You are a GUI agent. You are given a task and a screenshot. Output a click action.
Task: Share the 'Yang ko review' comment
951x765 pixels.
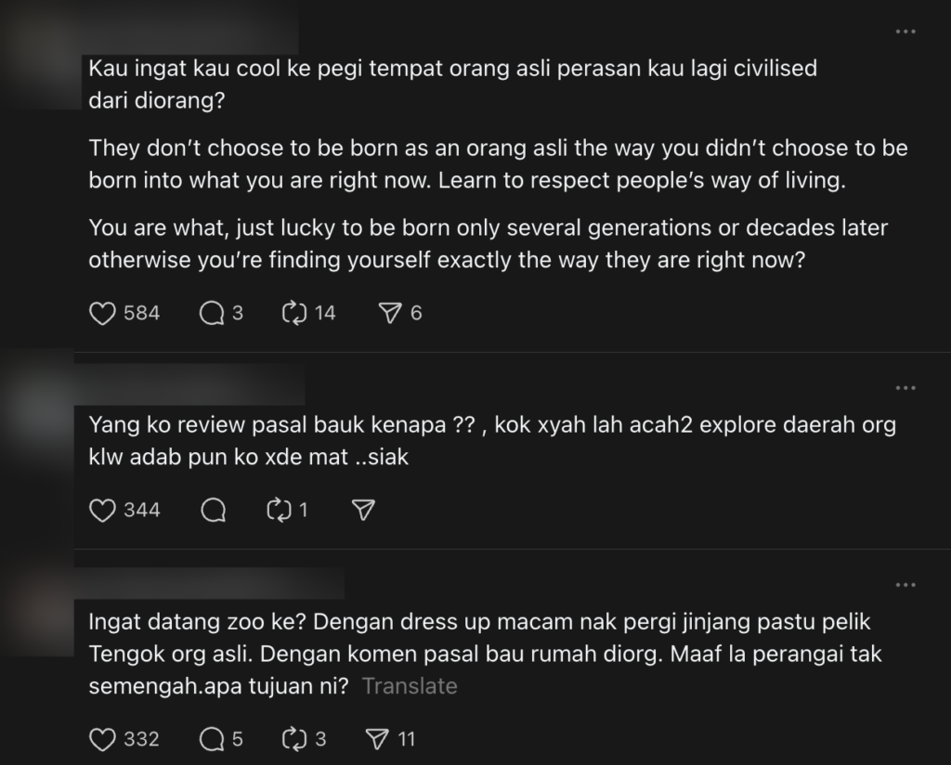click(364, 510)
